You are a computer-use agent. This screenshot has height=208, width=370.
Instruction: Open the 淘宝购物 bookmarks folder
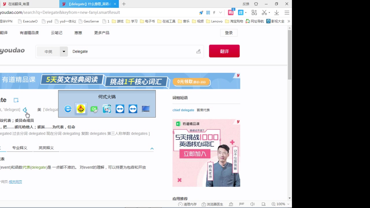coord(234,21)
